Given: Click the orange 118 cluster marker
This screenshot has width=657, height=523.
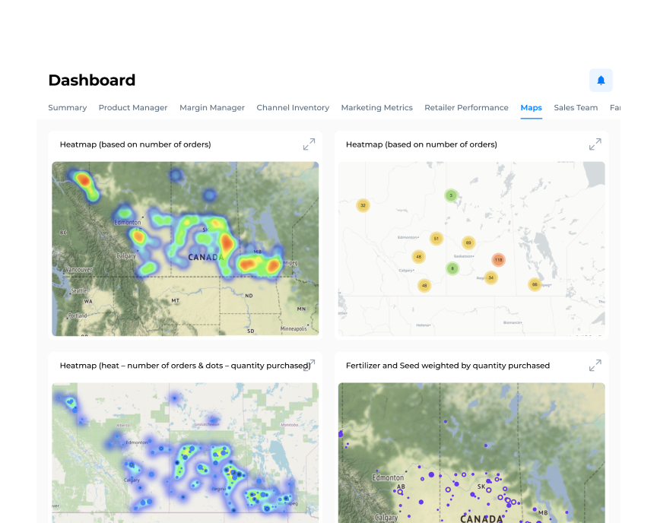Looking at the screenshot, I should [498, 260].
